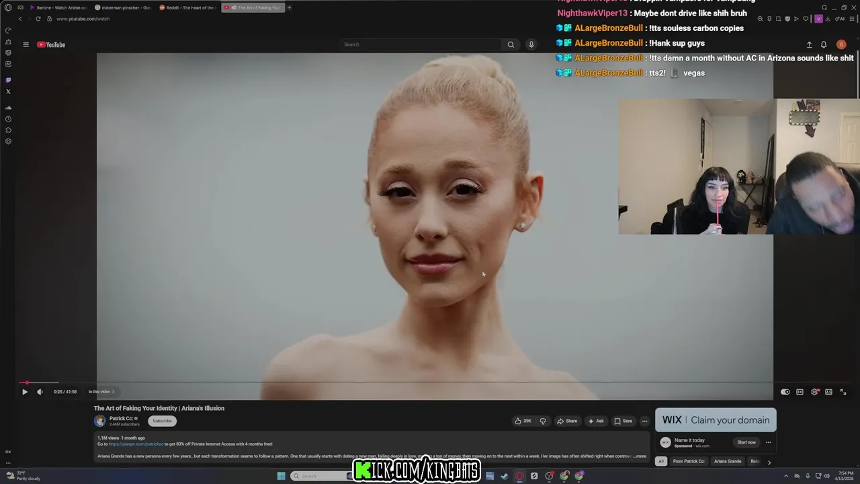The image size is (860, 484).
Task: Open the Windows Start menu
Action: point(281,476)
